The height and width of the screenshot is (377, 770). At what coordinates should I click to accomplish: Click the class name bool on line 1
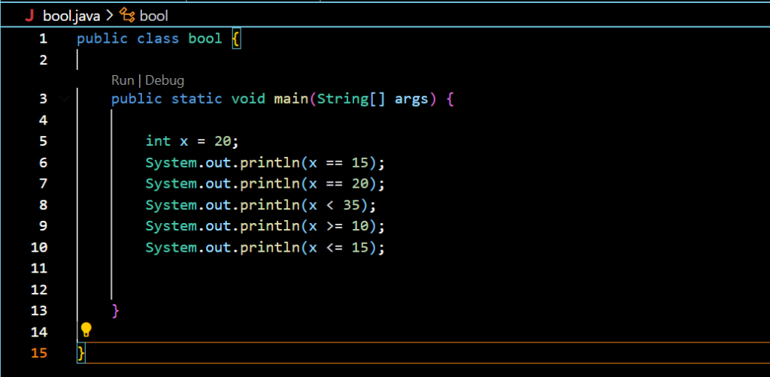(x=205, y=38)
